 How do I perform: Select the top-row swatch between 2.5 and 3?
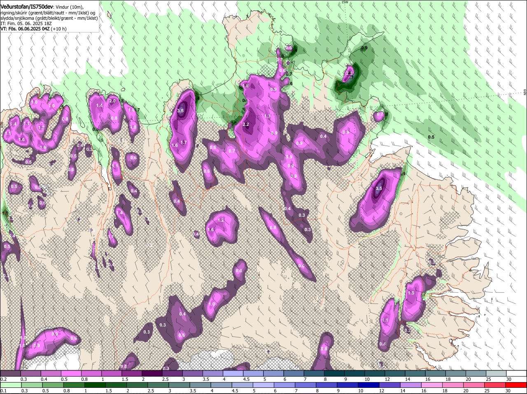(x=172, y=373)
